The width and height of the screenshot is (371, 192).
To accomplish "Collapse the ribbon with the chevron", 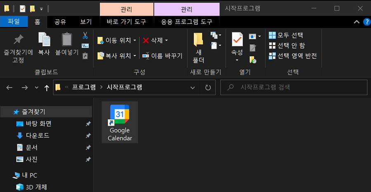I will 357,22.
